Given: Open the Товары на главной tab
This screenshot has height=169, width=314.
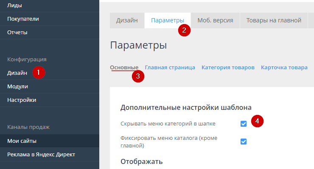Looking at the screenshot, I should point(274,20).
